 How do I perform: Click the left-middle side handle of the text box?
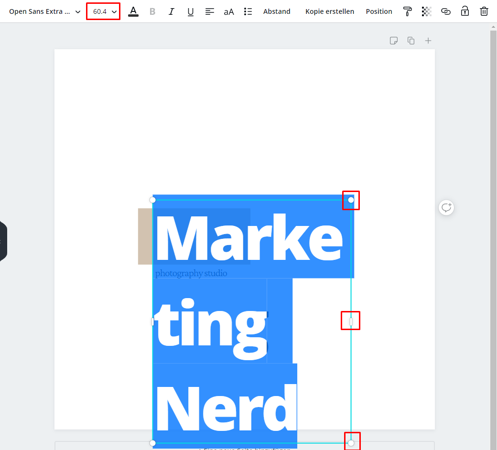(x=152, y=321)
